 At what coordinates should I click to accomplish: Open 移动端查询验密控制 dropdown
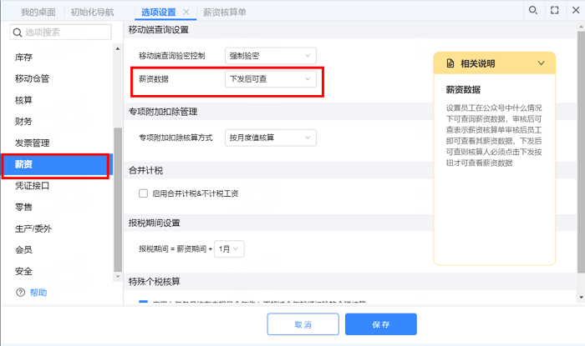(x=270, y=55)
